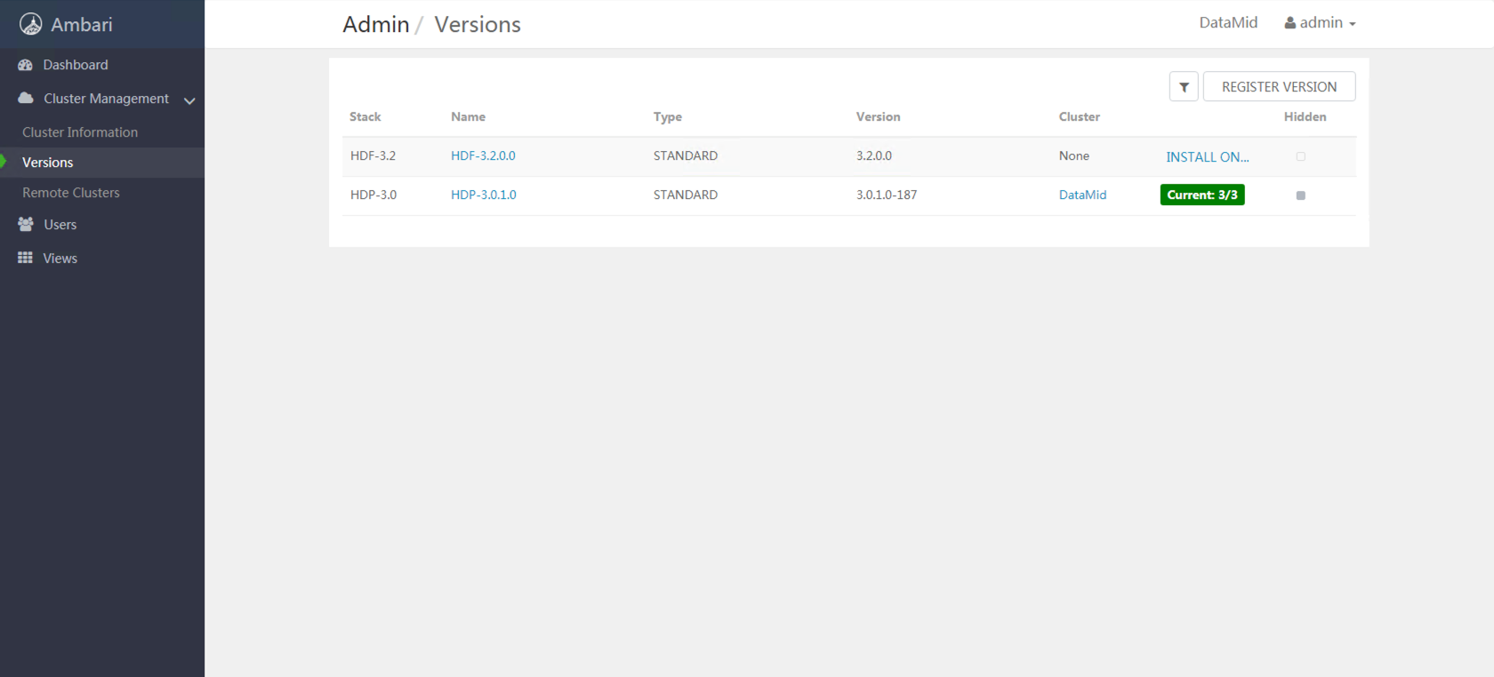Viewport: 1494px width, 677px height.
Task: Click the Dashboard gauge icon
Action: [25, 65]
